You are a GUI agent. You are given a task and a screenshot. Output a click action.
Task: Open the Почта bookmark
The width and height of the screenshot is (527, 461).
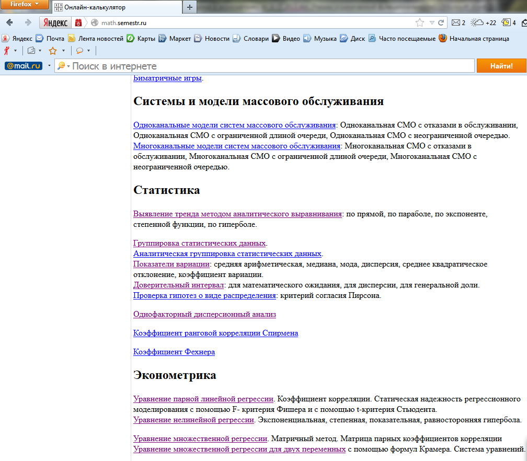pos(50,39)
